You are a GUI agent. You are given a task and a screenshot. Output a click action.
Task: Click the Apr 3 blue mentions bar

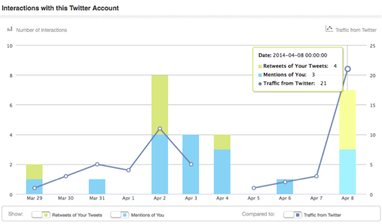tap(191, 164)
